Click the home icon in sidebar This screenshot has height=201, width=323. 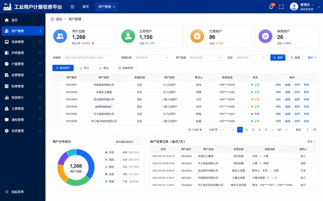coord(6,20)
